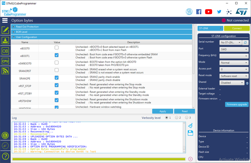The height and width of the screenshot is (163, 251).
Task: Open the Reset mode dropdown
Action: [234, 76]
